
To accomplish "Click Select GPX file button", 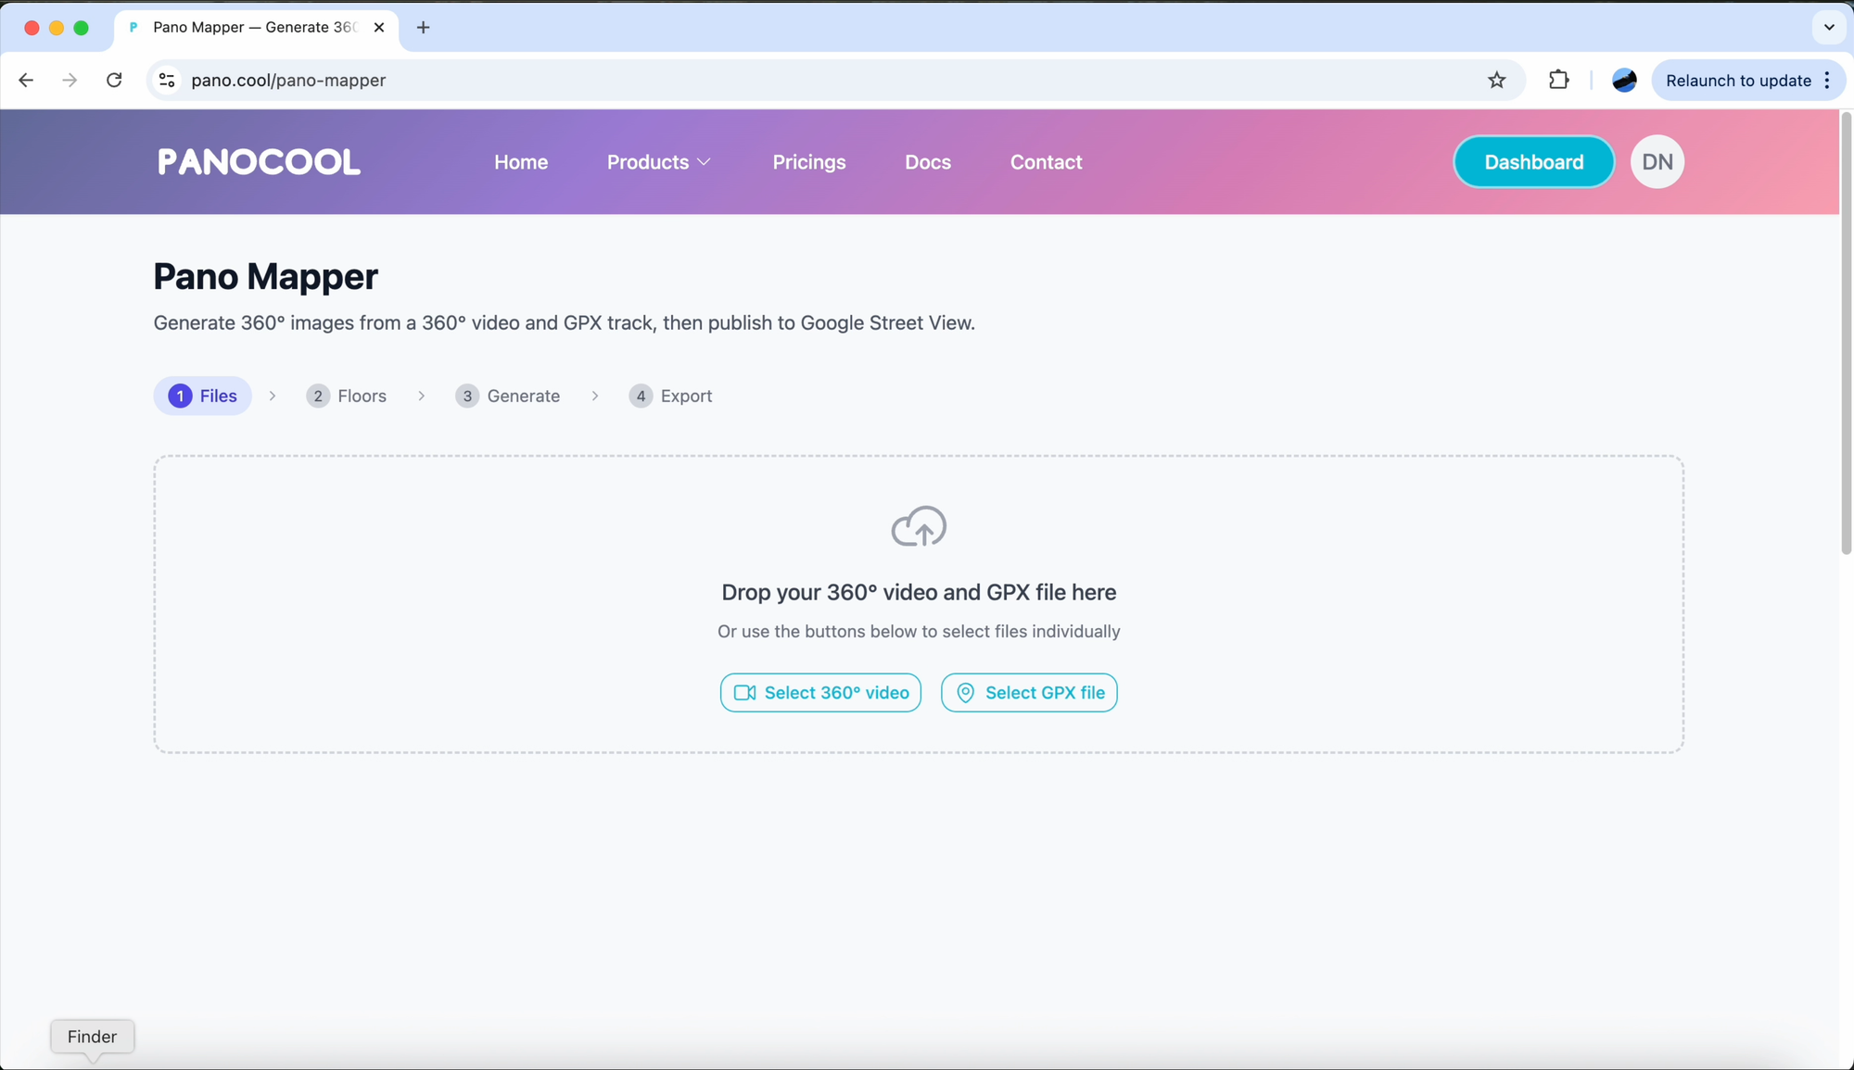I will click(x=1029, y=693).
